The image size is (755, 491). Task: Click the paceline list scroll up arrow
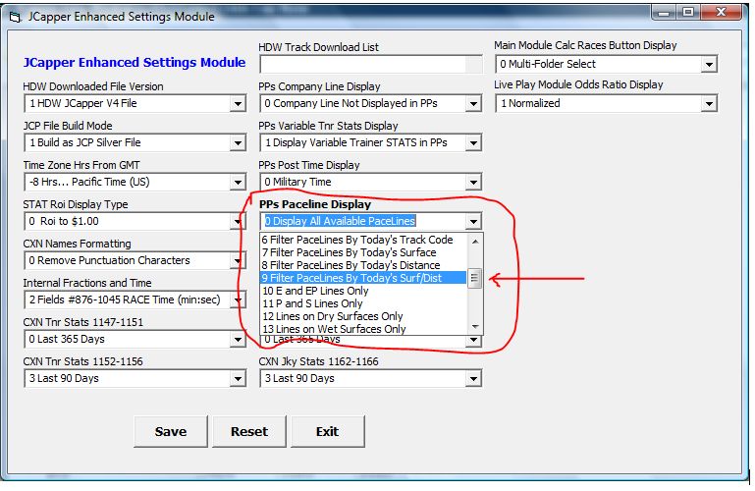click(475, 242)
